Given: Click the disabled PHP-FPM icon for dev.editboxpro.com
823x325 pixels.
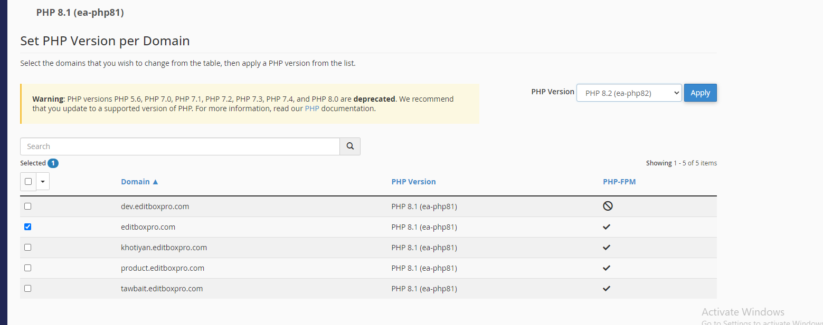Looking at the screenshot, I should (x=608, y=206).
